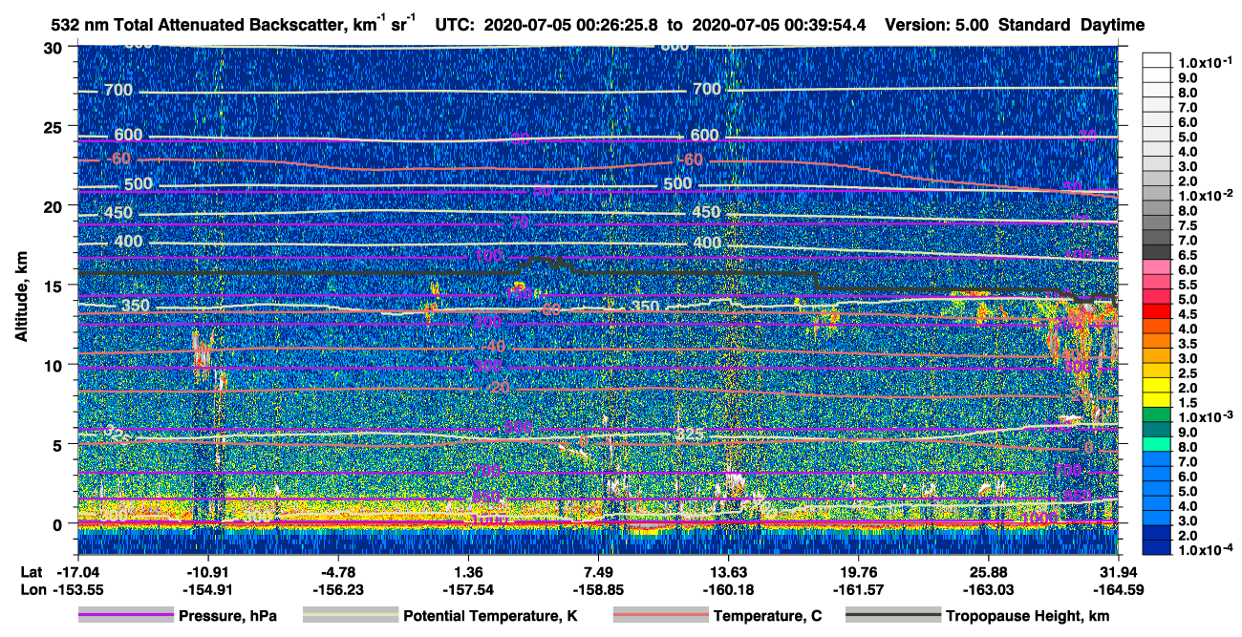Click latitude tick label 1.36

[467, 570]
